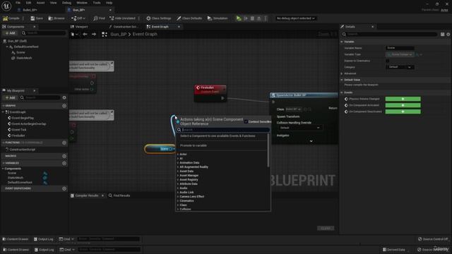This screenshot has height=254, width=452.
Task: Click Gun_BP in the breadcrumb
Action: tap(119, 35)
